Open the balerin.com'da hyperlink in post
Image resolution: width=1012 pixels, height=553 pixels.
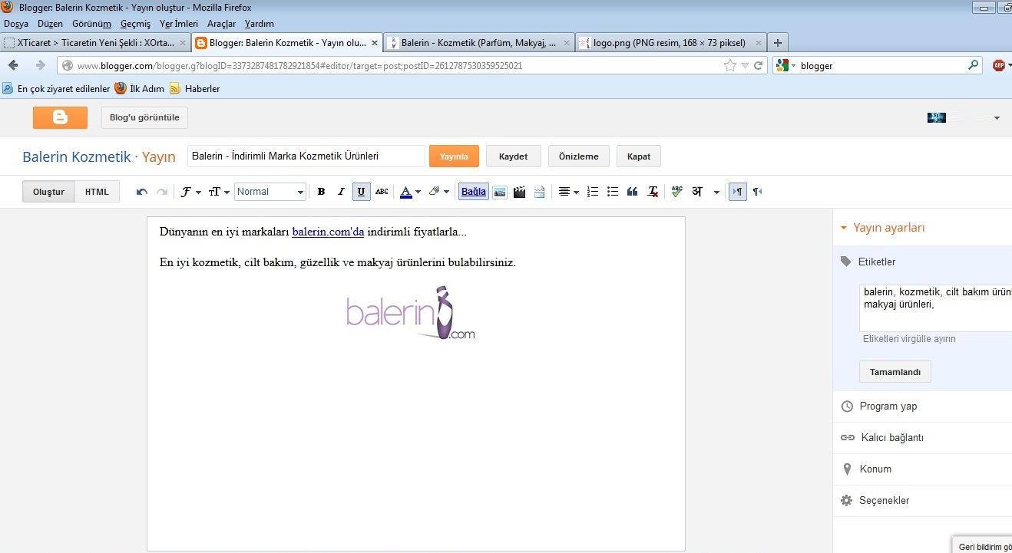pos(328,232)
